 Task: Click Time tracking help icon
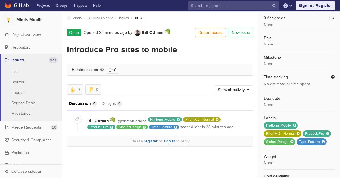click(x=333, y=77)
